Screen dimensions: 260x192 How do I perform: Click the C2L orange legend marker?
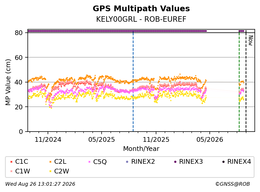coord(51,162)
